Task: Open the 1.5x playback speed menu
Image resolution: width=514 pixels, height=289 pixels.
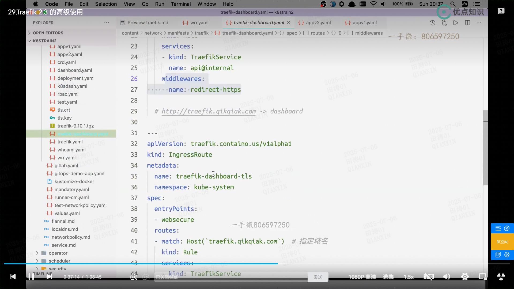Action: pyautogui.click(x=409, y=277)
